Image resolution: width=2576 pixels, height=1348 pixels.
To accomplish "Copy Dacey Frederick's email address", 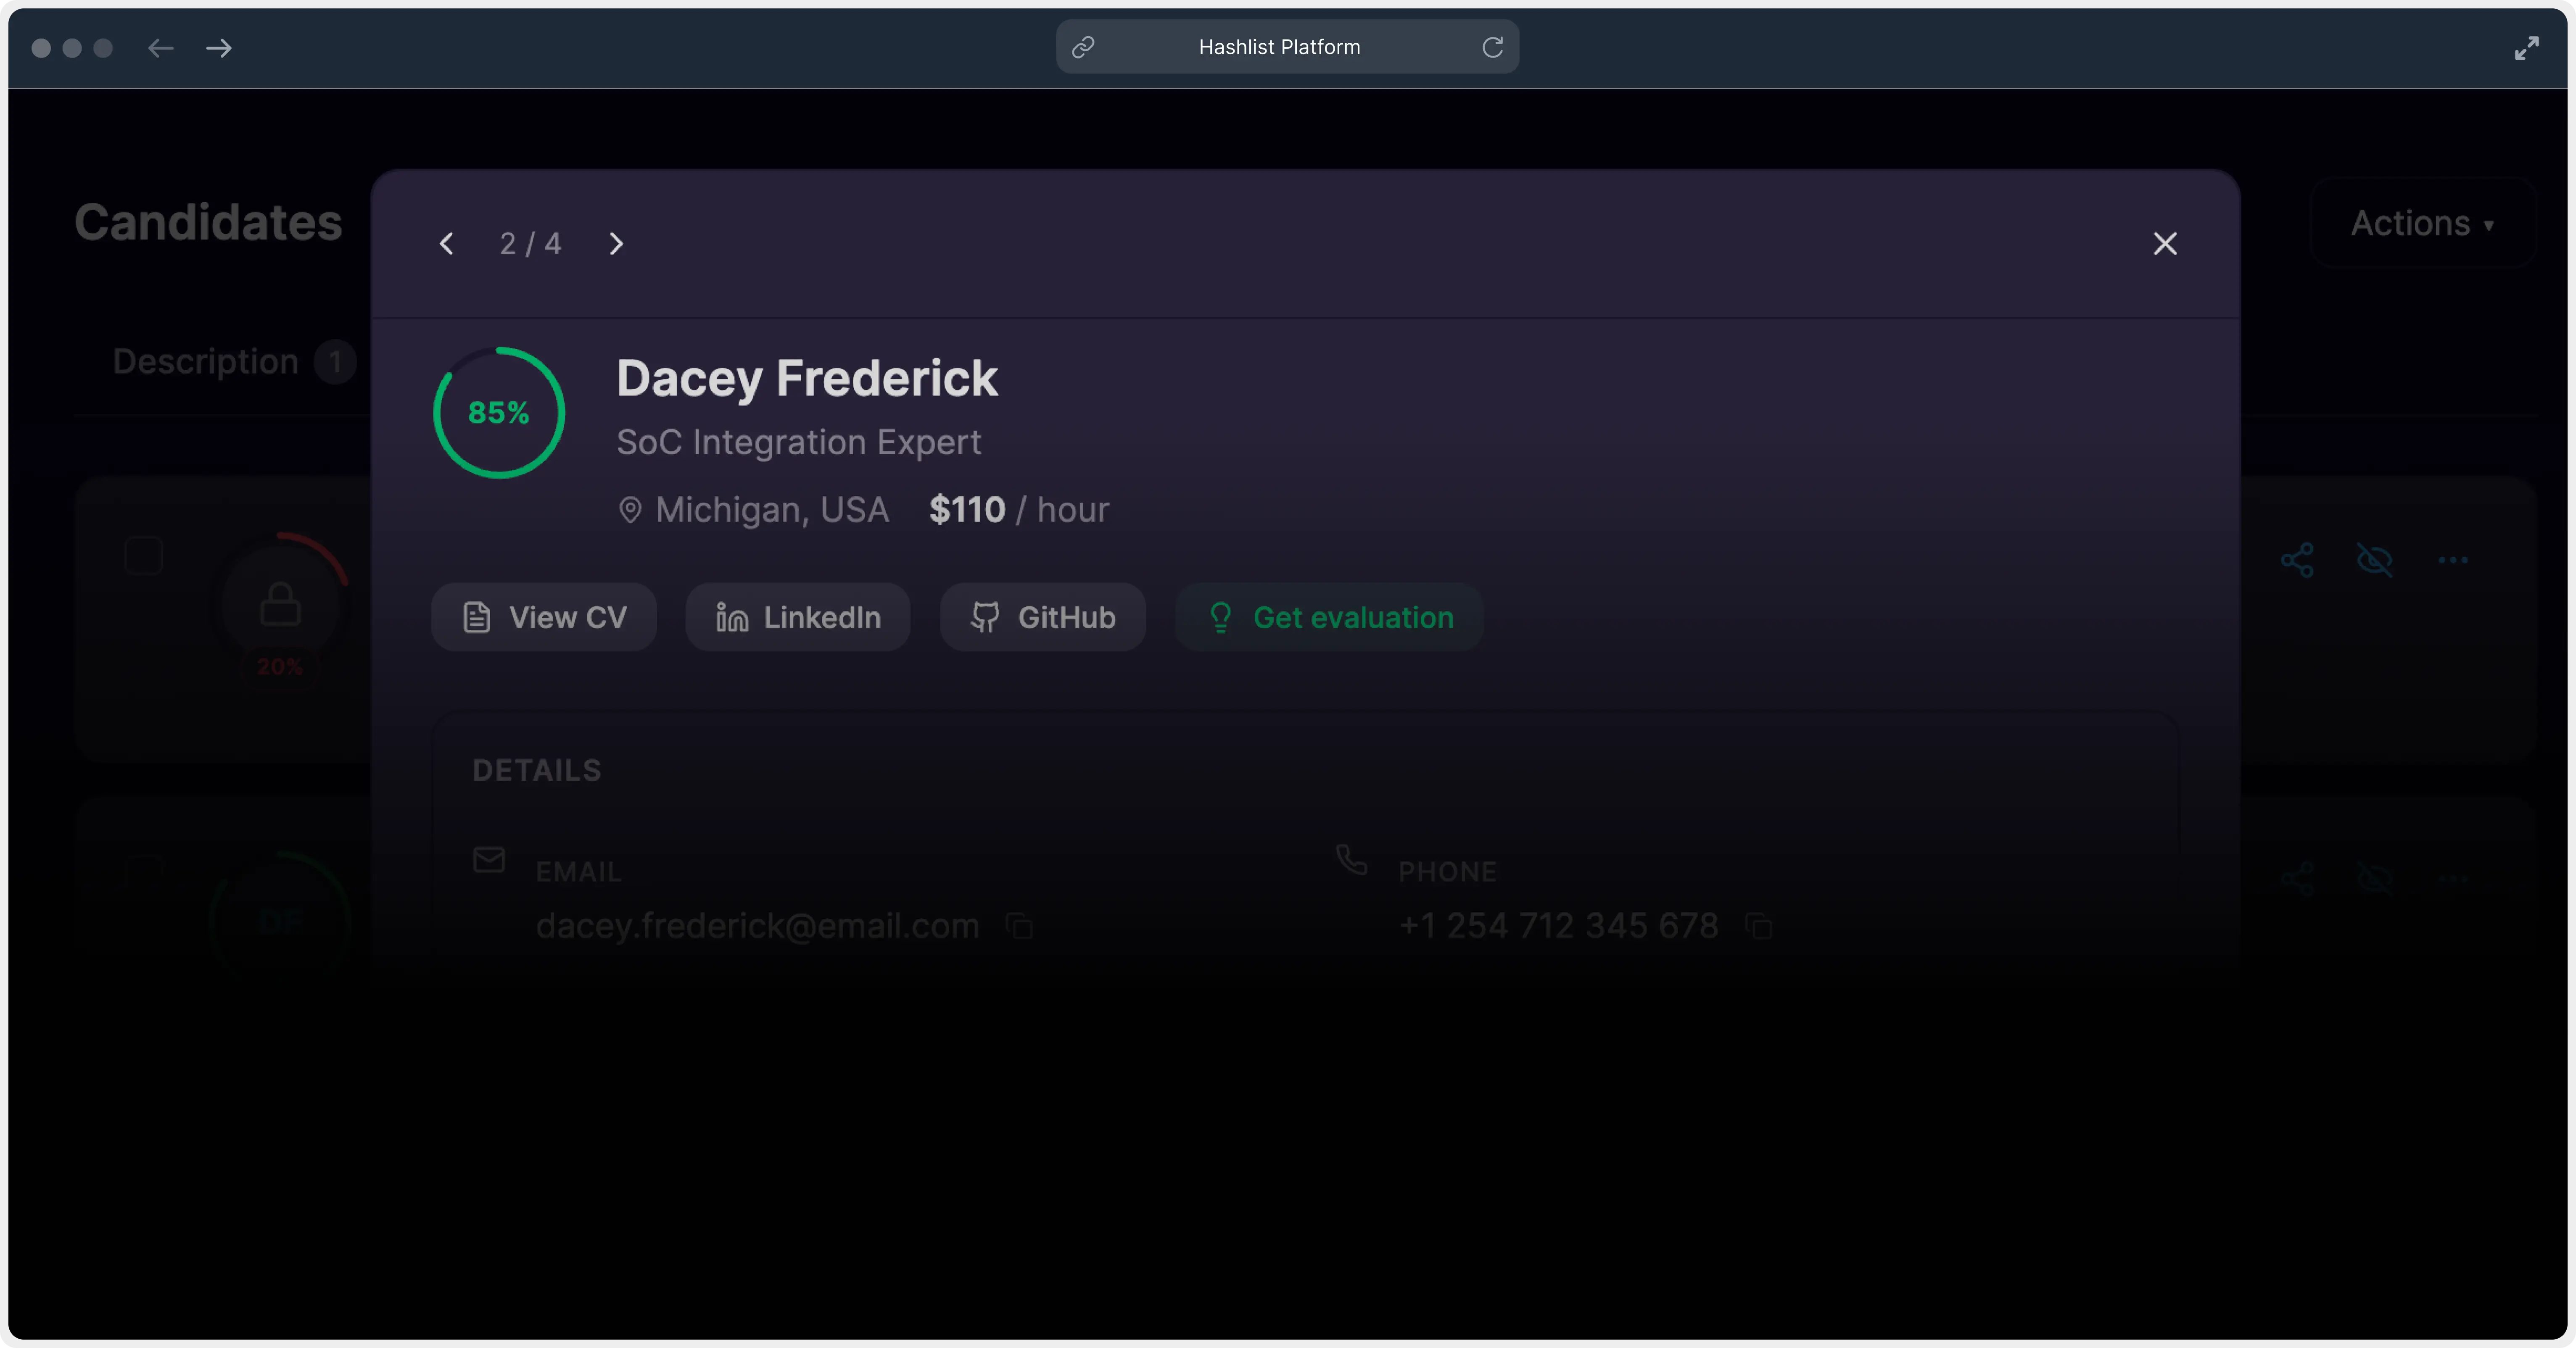I will [x=1019, y=926].
